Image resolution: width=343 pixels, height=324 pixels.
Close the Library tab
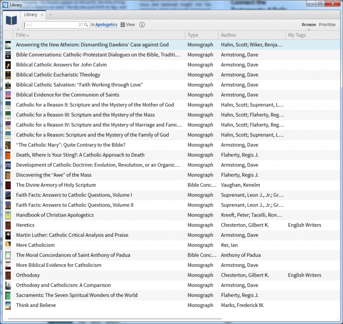[x=42, y=15]
